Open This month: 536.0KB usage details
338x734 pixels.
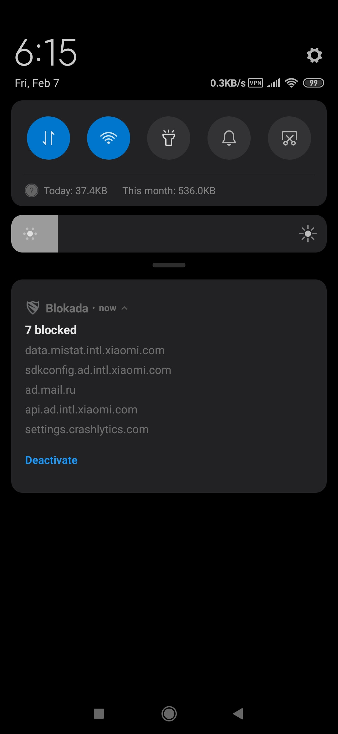click(x=169, y=191)
